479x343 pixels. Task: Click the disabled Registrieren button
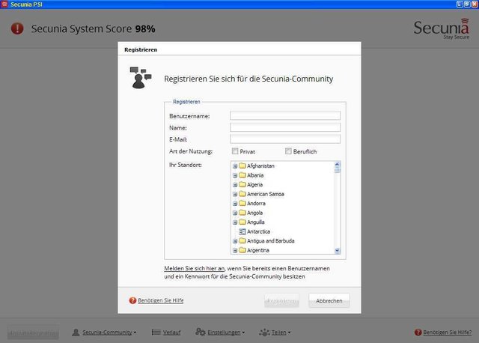(281, 301)
